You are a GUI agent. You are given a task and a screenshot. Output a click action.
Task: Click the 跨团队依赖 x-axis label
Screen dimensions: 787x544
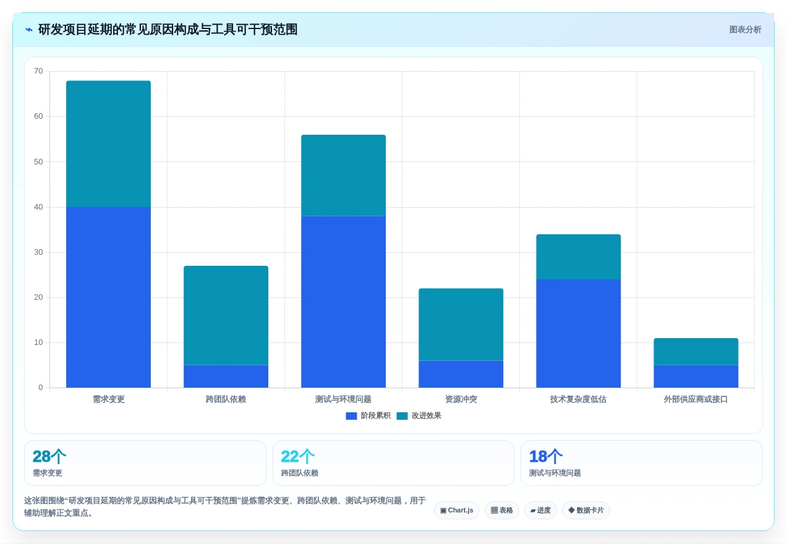pos(226,399)
